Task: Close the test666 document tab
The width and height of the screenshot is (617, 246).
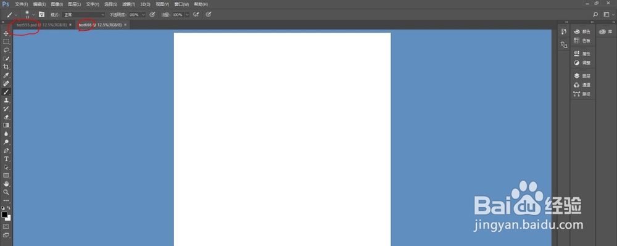Action: click(x=125, y=25)
